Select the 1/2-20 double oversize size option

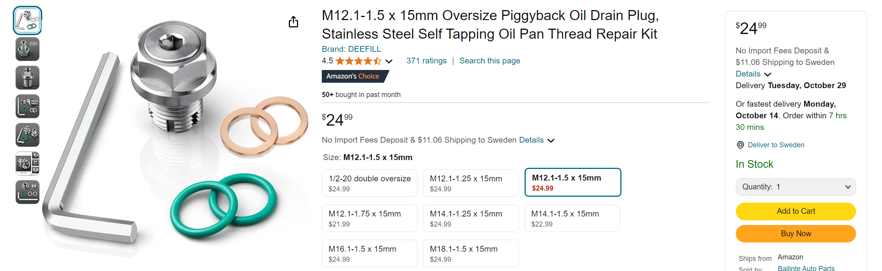pyautogui.click(x=369, y=183)
